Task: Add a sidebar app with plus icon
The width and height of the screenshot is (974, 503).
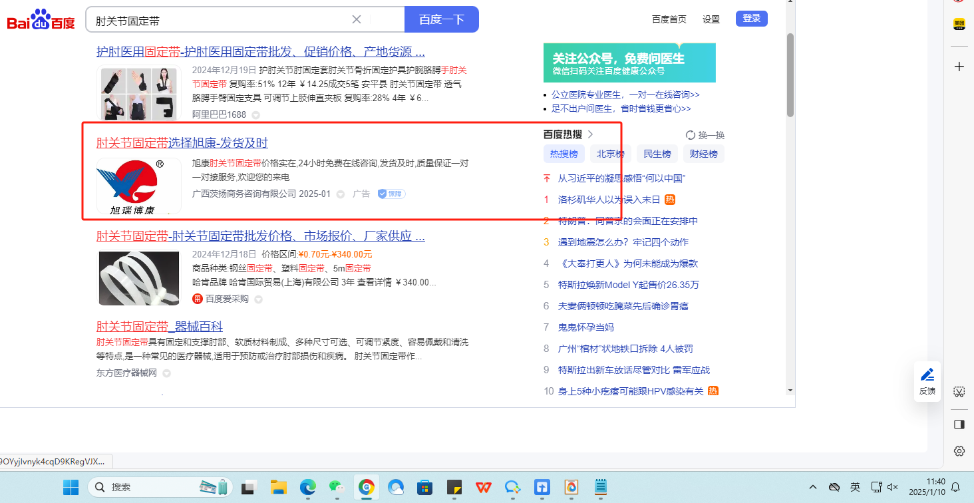Action: tap(959, 67)
